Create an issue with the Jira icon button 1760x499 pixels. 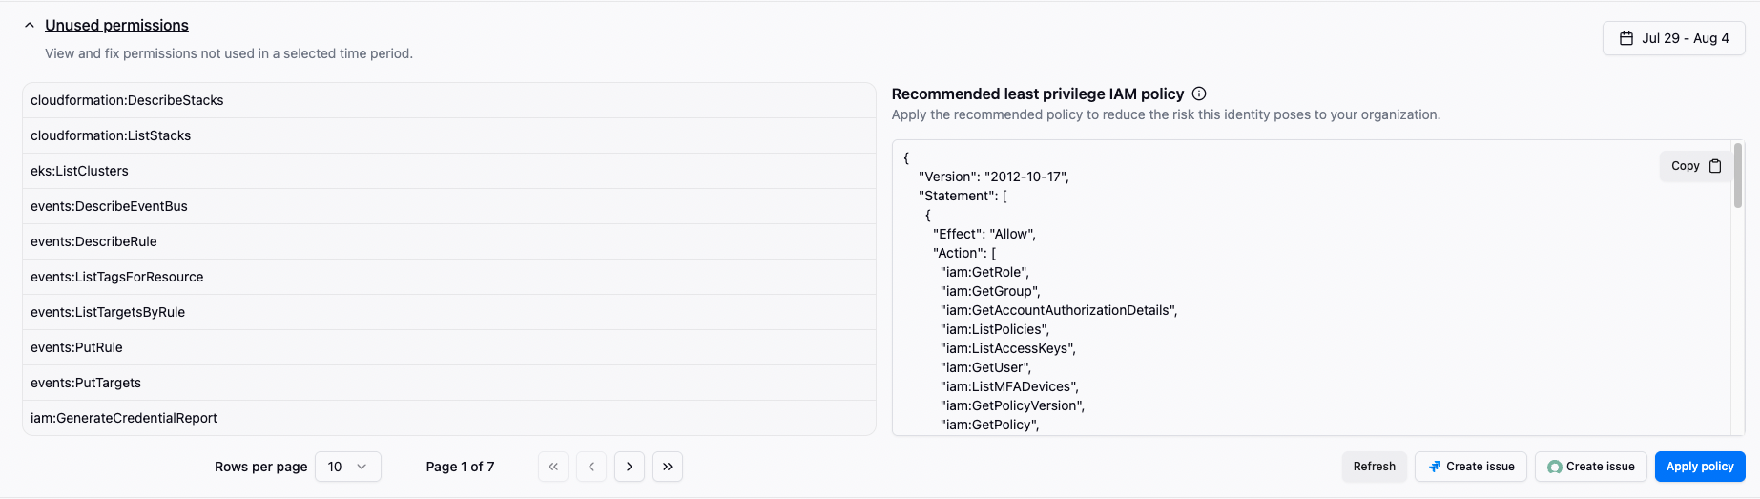click(x=1470, y=467)
